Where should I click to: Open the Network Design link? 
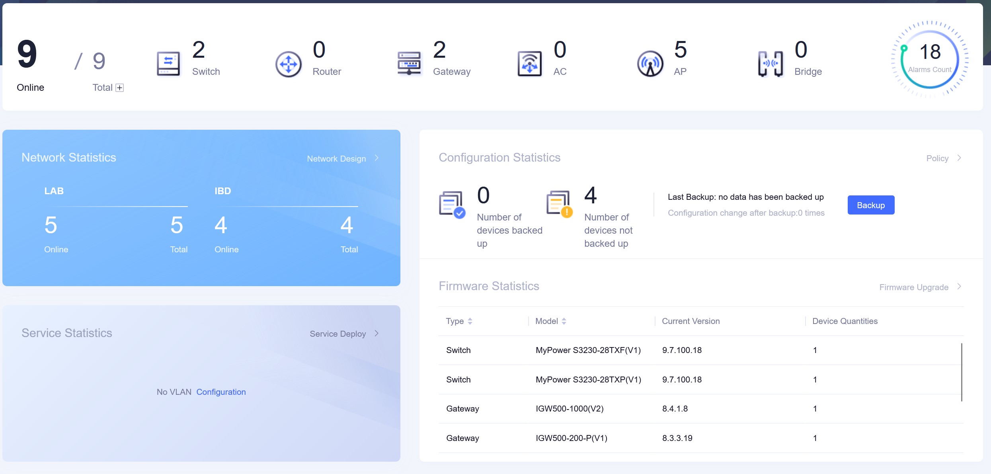[336, 158]
